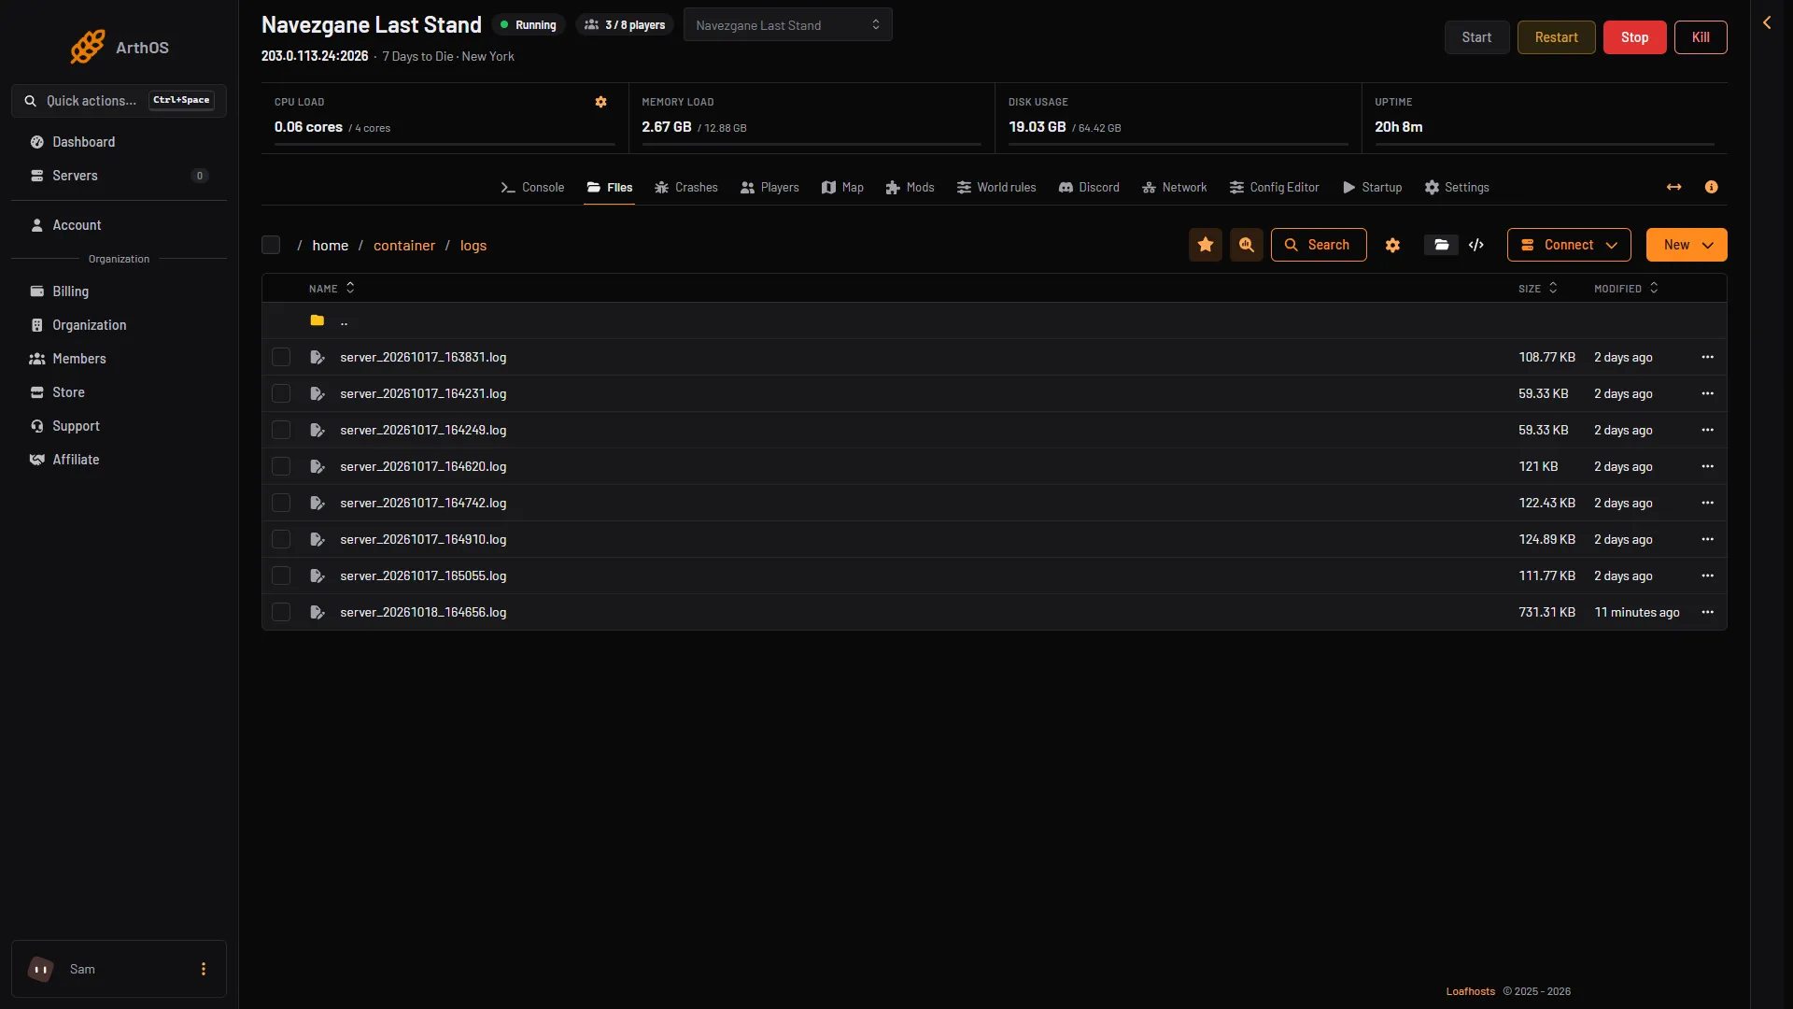1793x1009 pixels.
Task: Open the Crashes tab
Action: (x=685, y=187)
